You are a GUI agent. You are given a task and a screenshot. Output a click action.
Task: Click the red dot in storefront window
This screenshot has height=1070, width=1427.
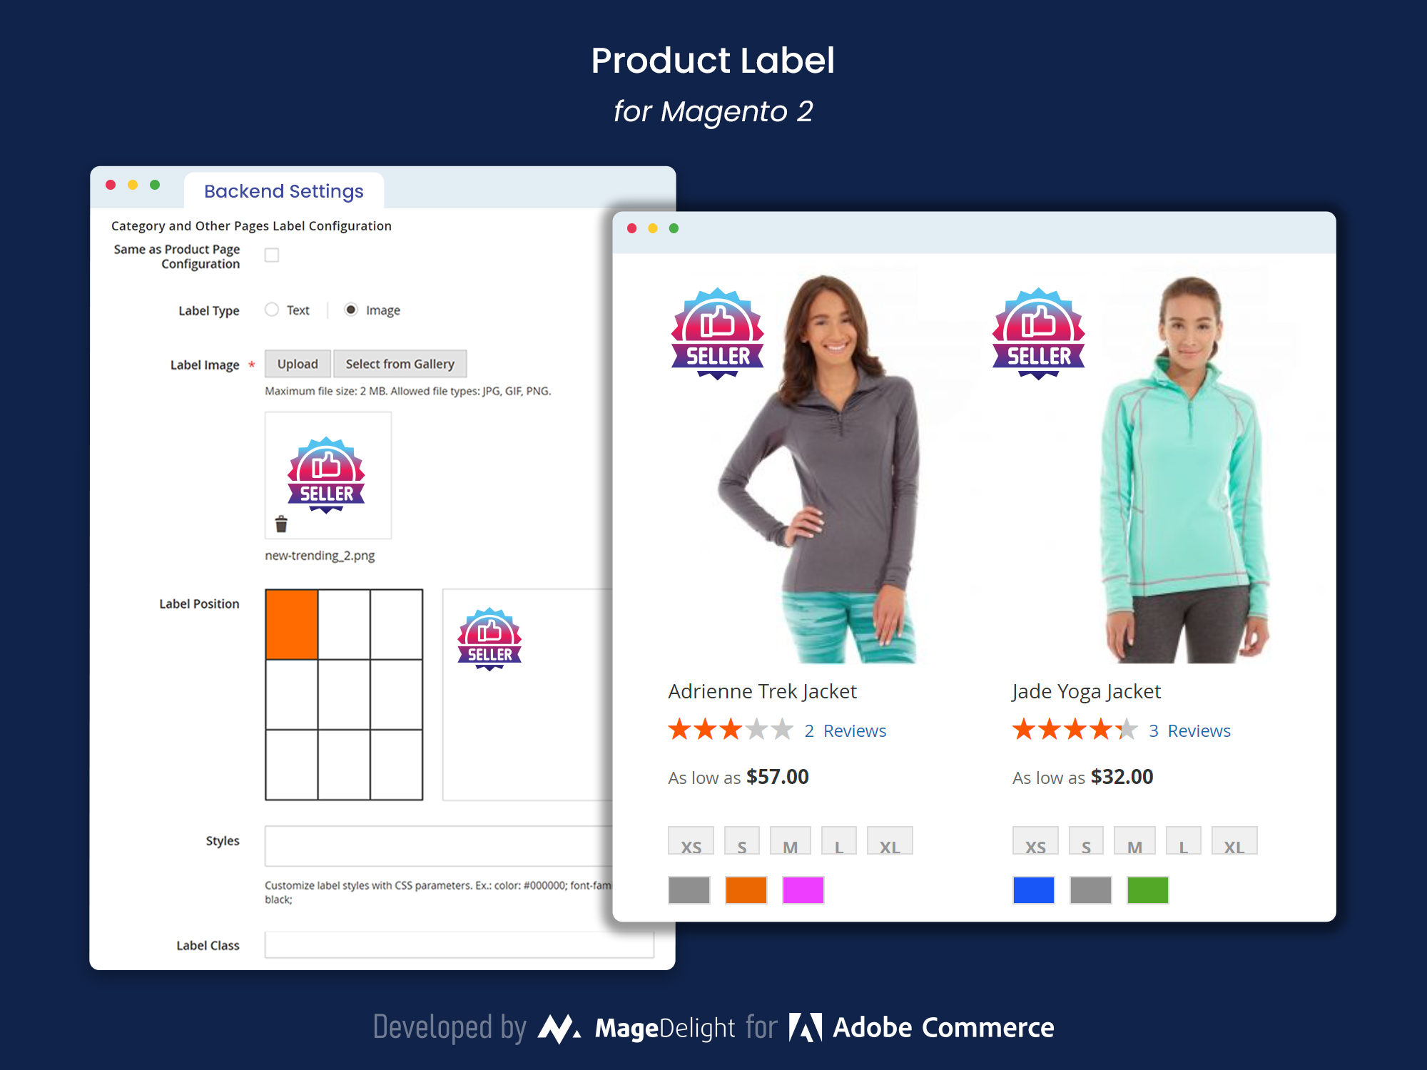[x=631, y=228]
